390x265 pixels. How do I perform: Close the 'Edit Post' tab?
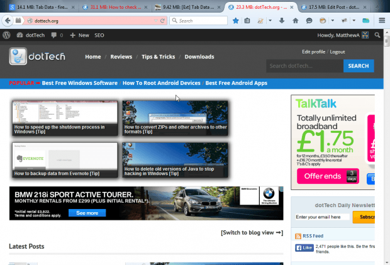[x=365, y=8]
